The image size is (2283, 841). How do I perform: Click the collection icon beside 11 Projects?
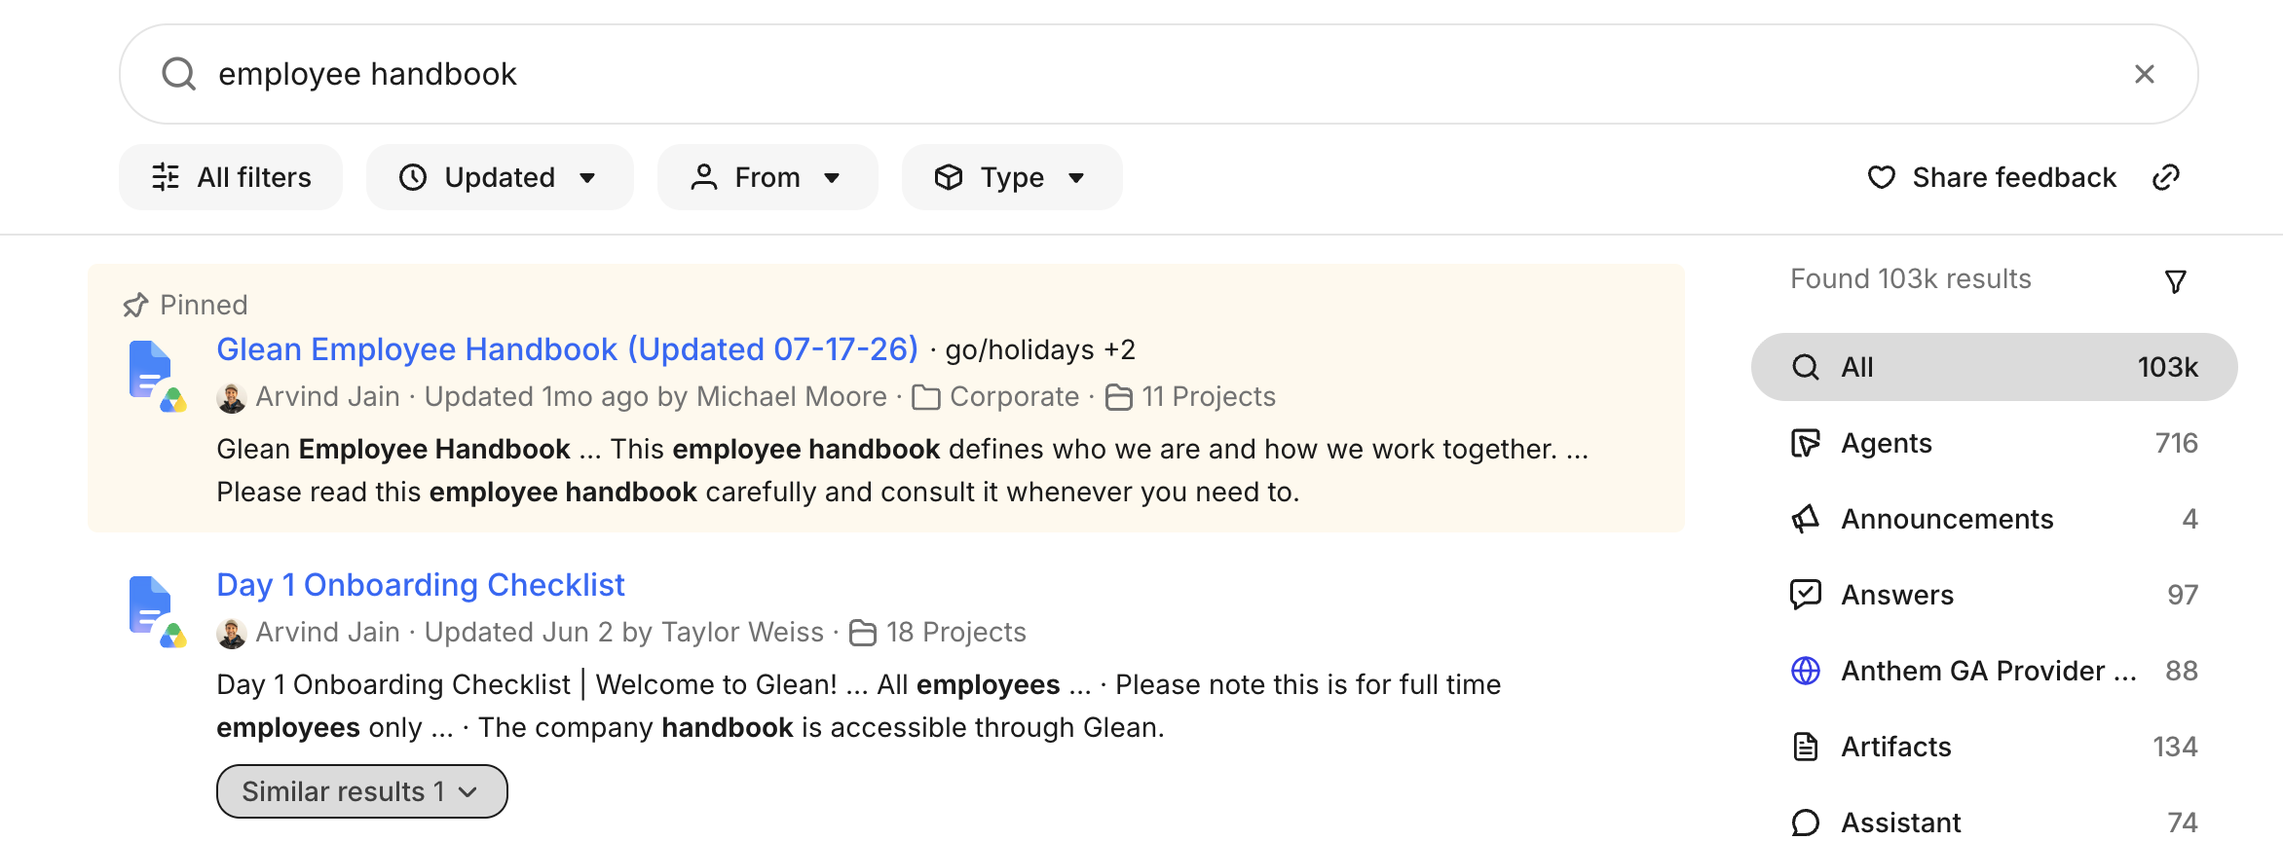click(1119, 397)
